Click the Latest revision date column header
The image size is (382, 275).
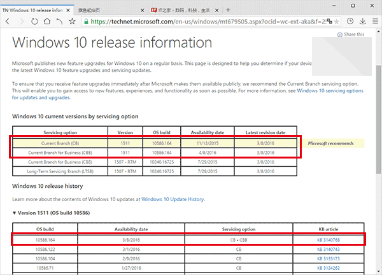click(x=265, y=132)
